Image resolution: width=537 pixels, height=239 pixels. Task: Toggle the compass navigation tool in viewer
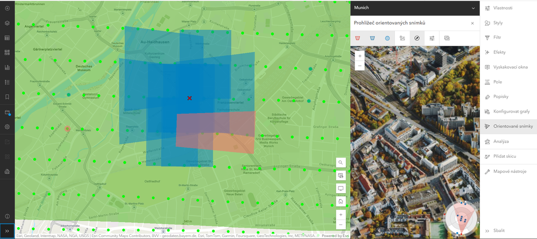pyautogui.click(x=417, y=38)
